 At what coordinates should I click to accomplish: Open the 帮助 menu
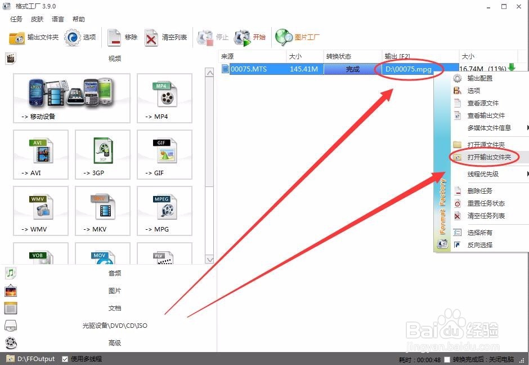coord(79,19)
